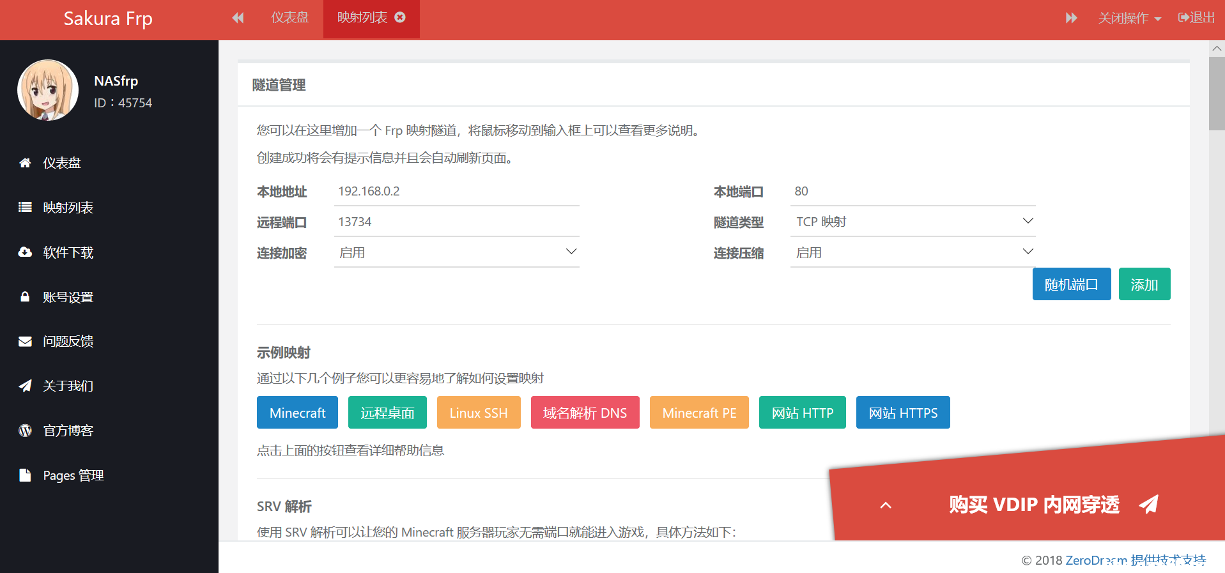Click the 远程端口 input field
The height and width of the screenshot is (573, 1225).
point(456,222)
